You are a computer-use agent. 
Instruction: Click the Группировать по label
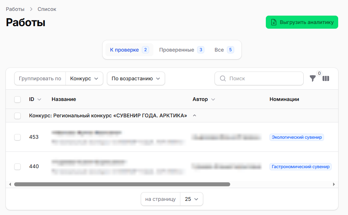40,78
